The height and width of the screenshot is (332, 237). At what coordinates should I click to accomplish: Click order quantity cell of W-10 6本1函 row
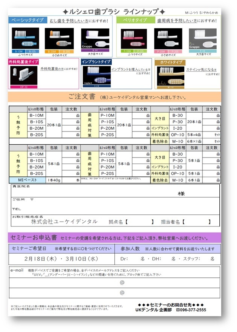tap(211, 180)
